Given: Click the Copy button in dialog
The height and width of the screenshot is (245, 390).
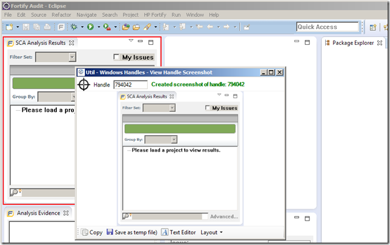Looking at the screenshot, I should (x=92, y=232).
